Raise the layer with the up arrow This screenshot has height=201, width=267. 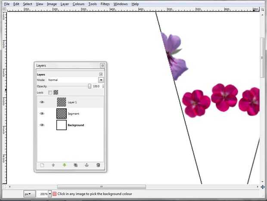tap(53, 165)
